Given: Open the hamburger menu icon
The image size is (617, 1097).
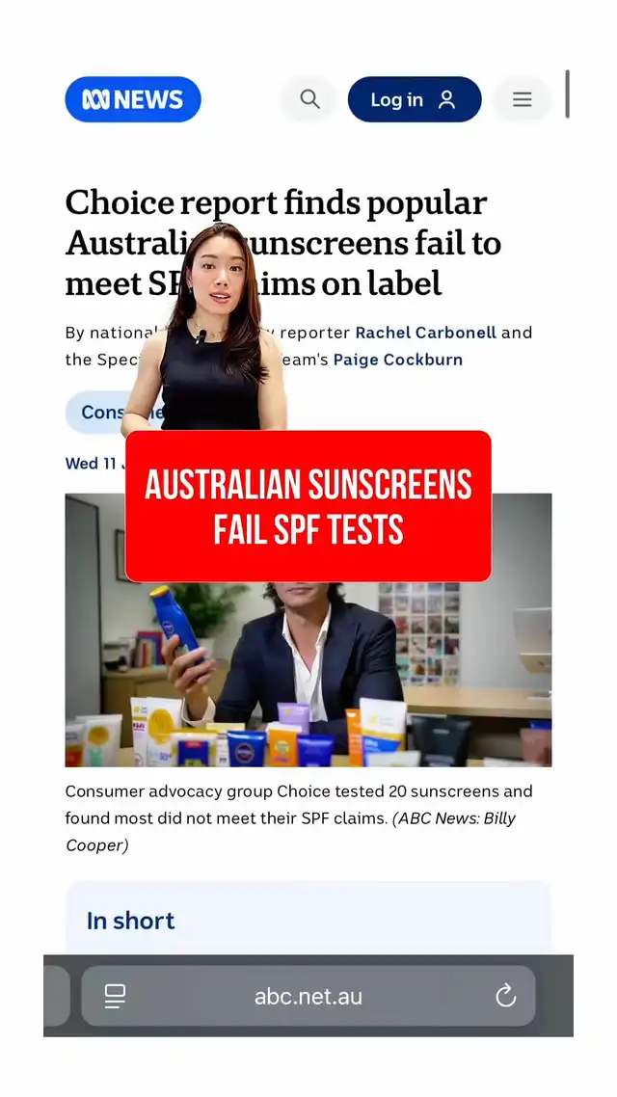Looking at the screenshot, I should pos(522,99).
